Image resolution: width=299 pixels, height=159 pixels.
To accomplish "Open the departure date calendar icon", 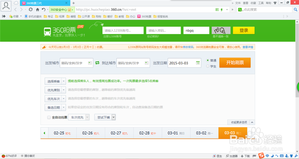I will point(198,63).
